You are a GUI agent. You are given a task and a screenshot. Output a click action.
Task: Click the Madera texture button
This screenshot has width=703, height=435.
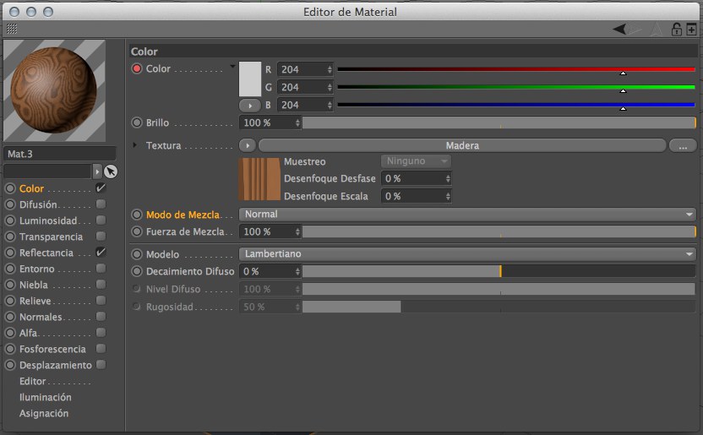461,145
